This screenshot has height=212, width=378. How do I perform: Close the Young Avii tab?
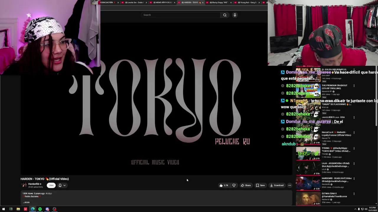[259, 3]
